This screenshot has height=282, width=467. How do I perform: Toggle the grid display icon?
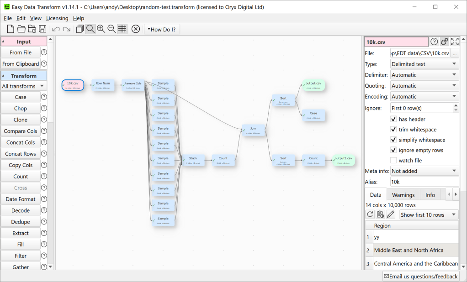(x=122, y=28)
